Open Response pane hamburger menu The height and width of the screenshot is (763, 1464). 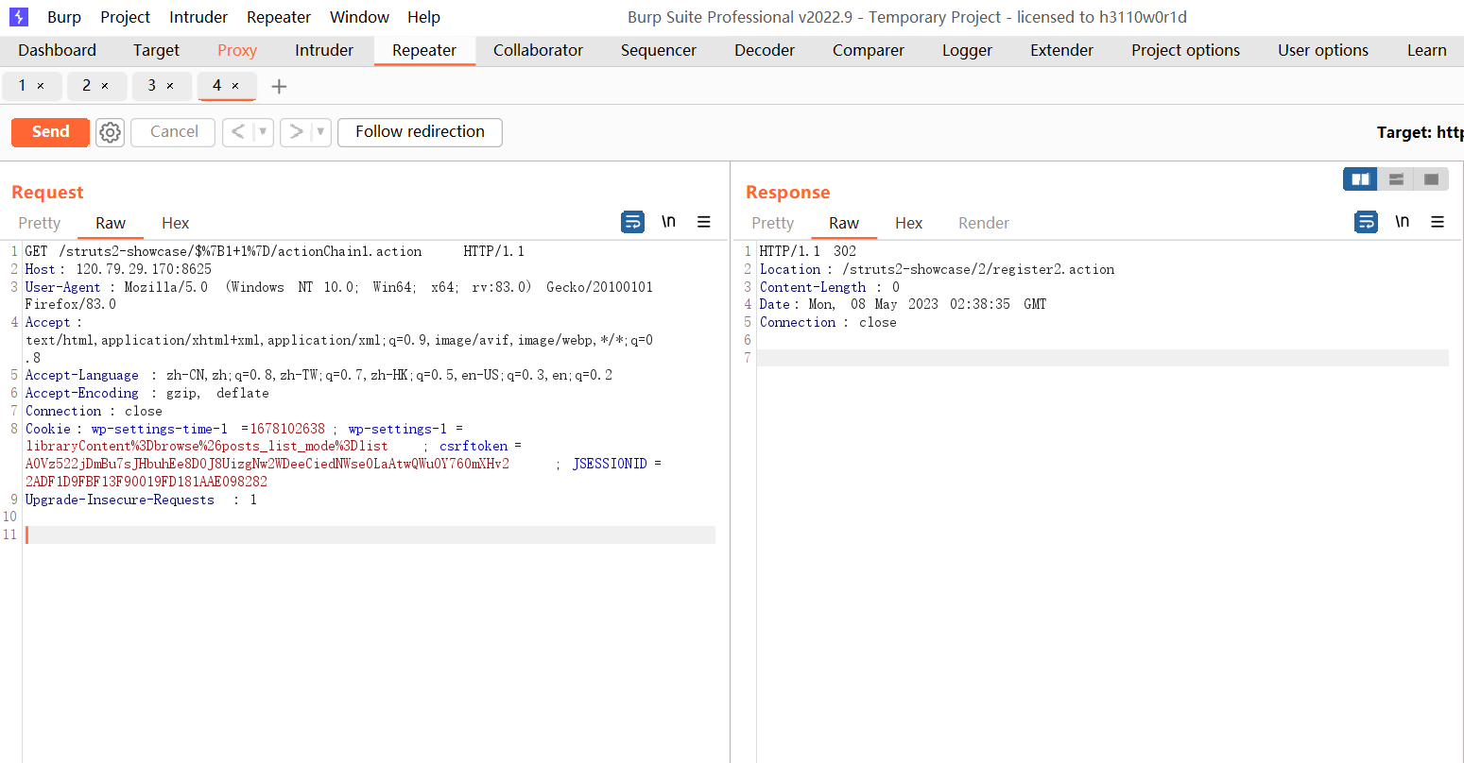point(1438,222)
